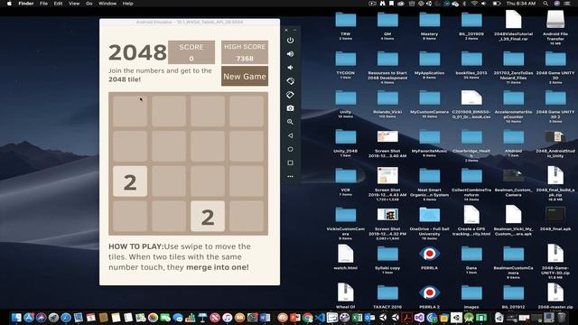Viewport: 578px width, 325px height.
Task: Open the Trash in the Dock
Action: 562,317
